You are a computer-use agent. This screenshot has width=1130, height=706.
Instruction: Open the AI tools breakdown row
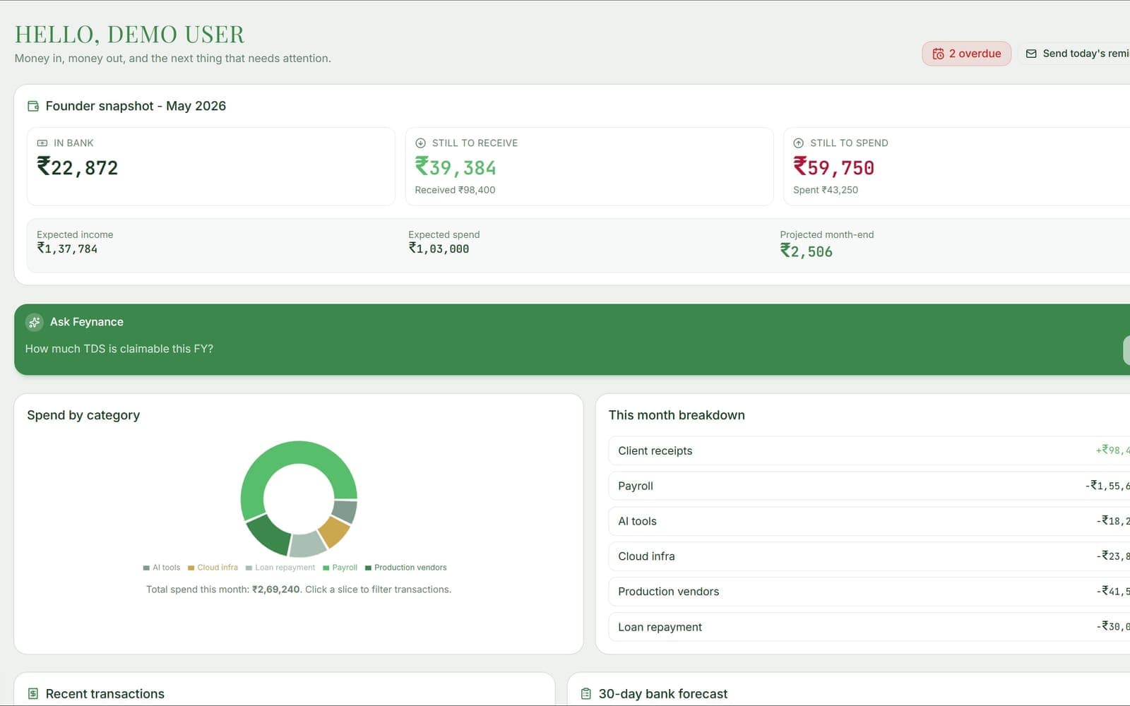[x=869, y=521]
